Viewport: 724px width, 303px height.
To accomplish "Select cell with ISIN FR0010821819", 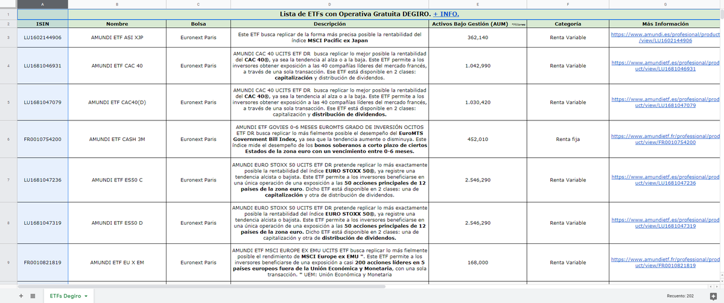I will pos(43,263).
